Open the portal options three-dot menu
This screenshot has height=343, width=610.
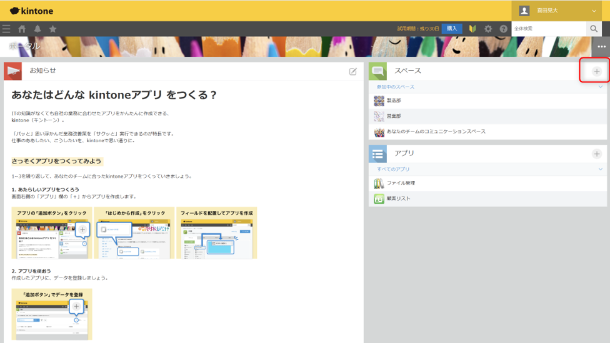click(x=601, y=46)
